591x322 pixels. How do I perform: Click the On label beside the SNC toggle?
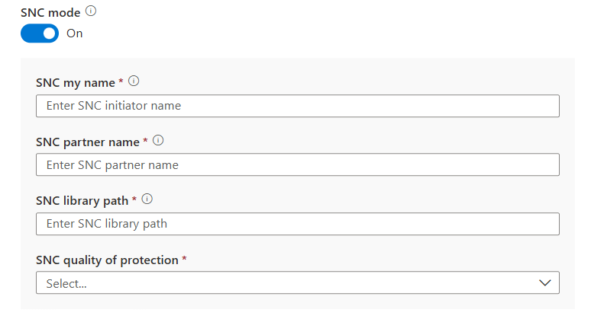75,33
